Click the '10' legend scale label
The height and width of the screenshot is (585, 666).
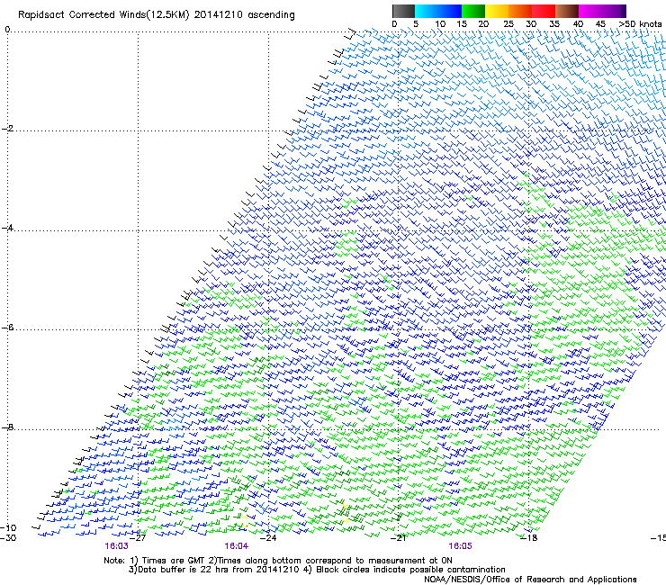pyautogui.click(x=440, y=24)
